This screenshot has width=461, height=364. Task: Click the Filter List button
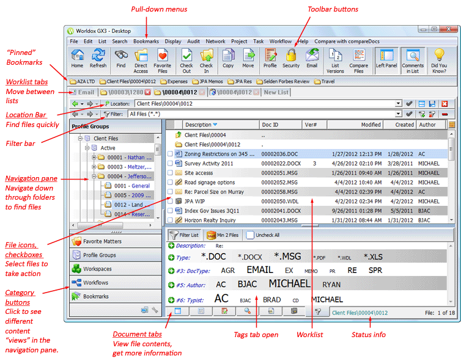185,235
